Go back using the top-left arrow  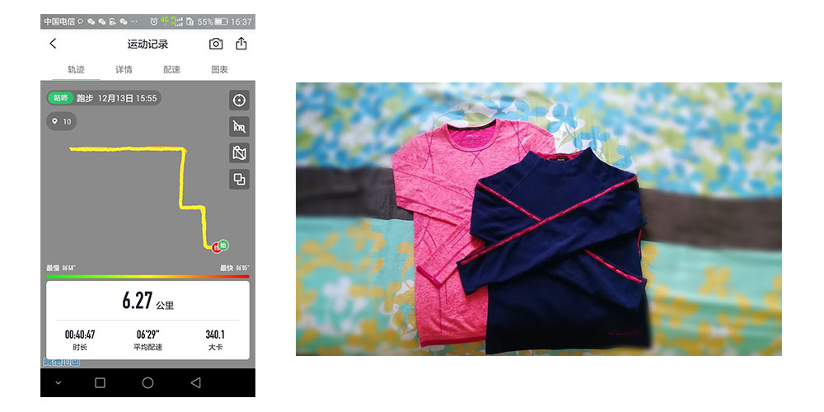[53, 44]
